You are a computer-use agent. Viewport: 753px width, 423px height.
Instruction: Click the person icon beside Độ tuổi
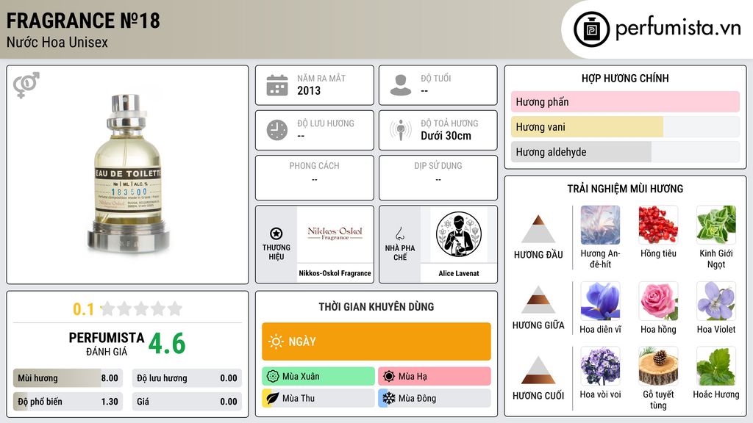(401, 85)
